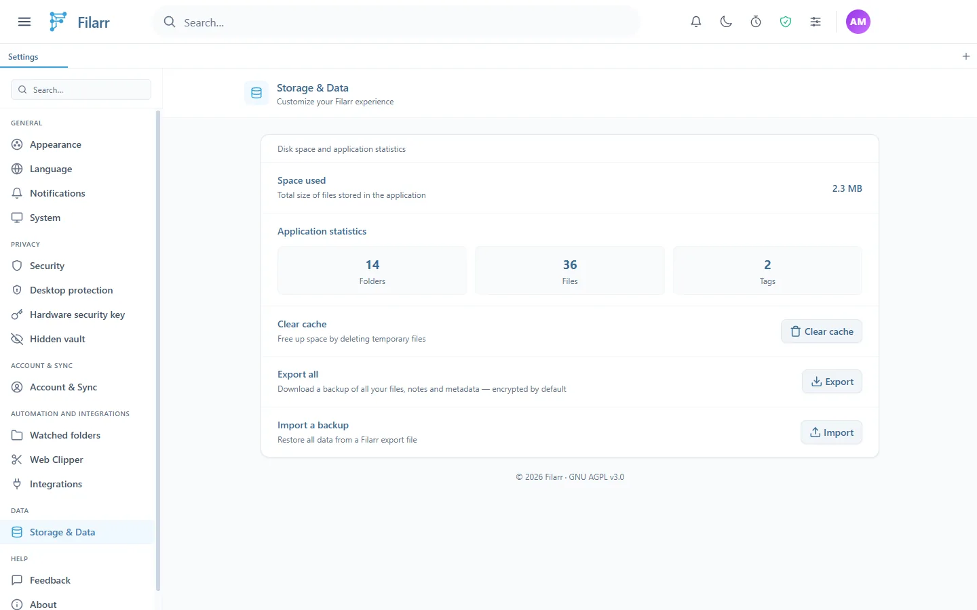Viewport: 977px width, 610px height.
Task: Click the green shield status icon
Action: 786,22
